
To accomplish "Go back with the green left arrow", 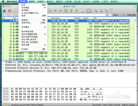I will (x=55, y=11).
